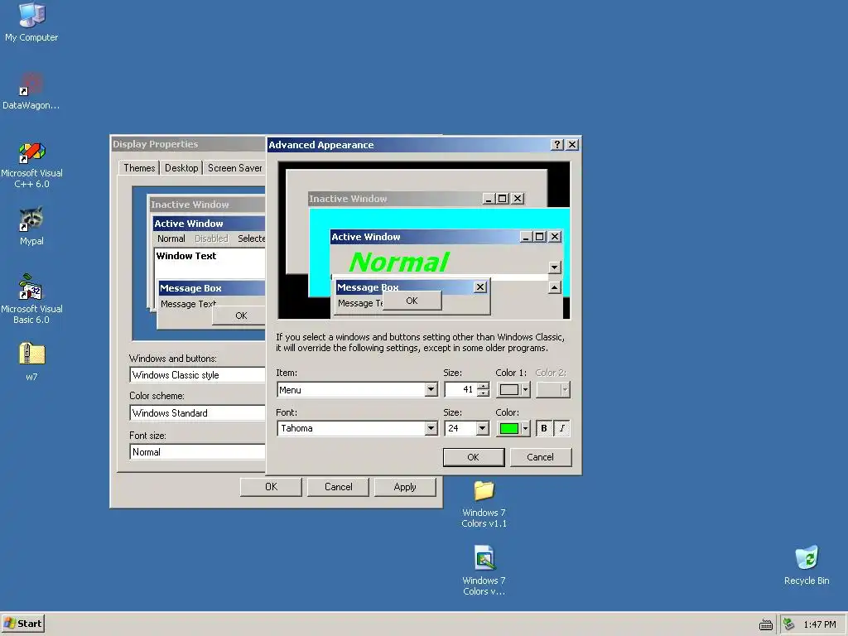The width and height of the screenshot is (848, 636).
Task: Toggle bold font style button
Action: coord(544,428)
